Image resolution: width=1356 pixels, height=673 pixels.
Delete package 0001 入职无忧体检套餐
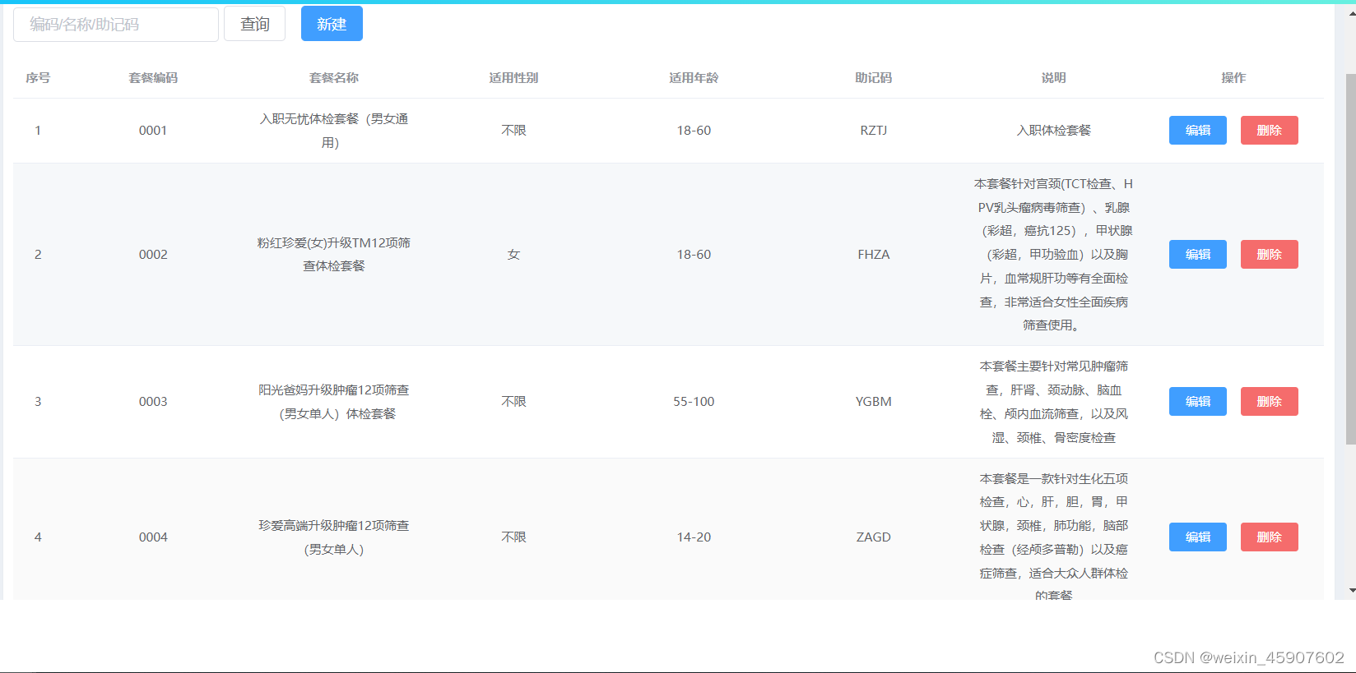[x=1269, y=131]
